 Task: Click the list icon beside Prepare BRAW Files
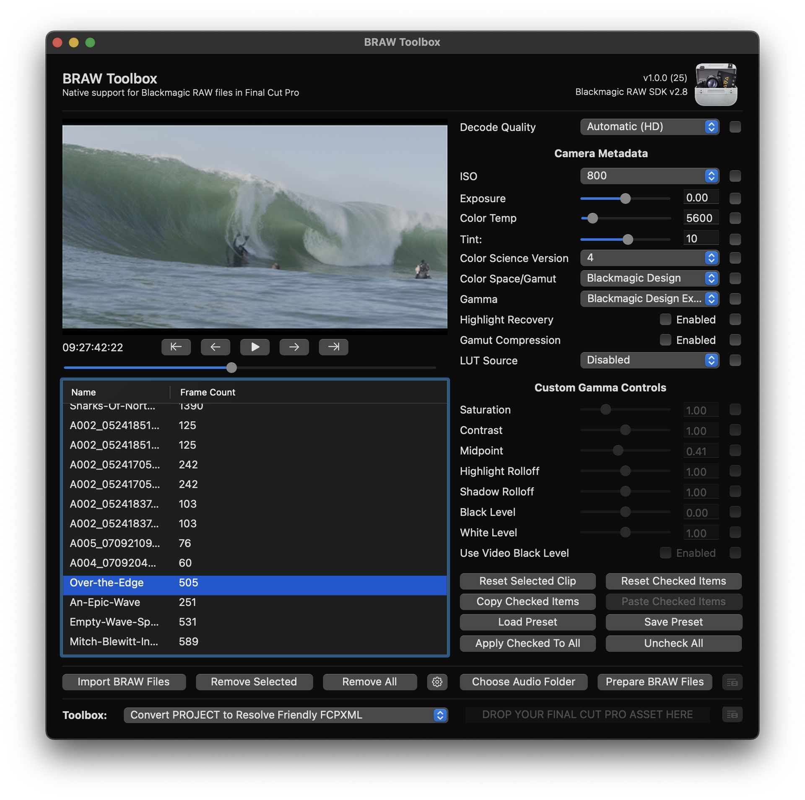pyautogui.click(x=732, y=682)
